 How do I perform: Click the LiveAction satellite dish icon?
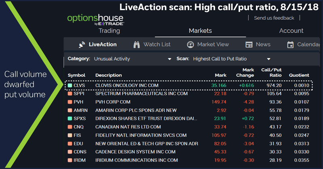coord(82,44)
